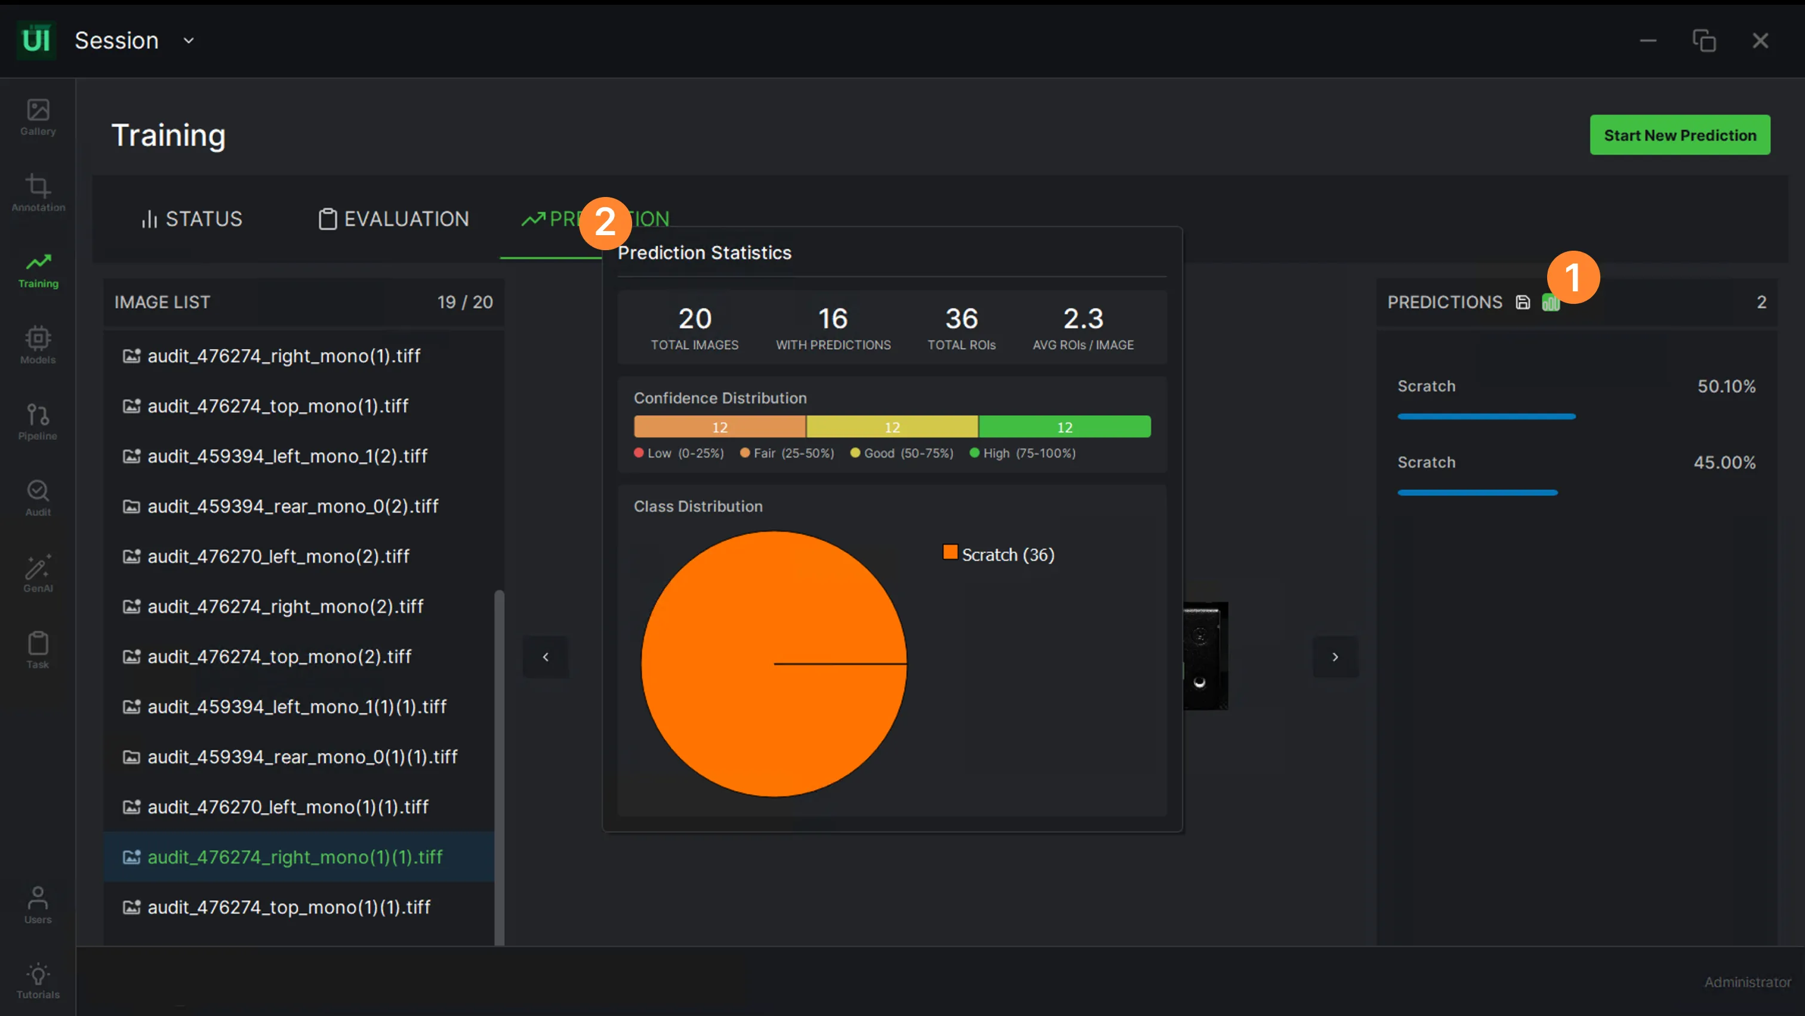This screenshot has height=1016, width=1805.
Task: Select audit_476270_left_mono(2).tiff in image list
Action: [299, 556]
